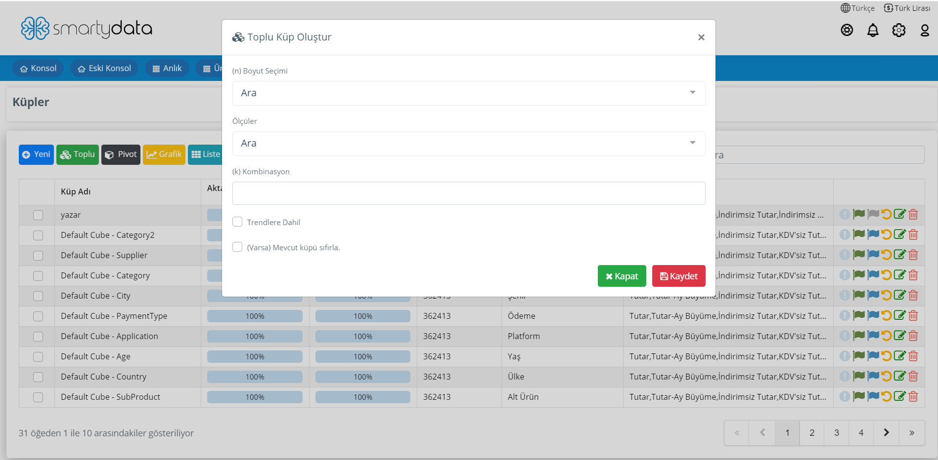Jump to last page in pagination
The height and width of the screenshot is (460, 938).
[x=912, y=433]
